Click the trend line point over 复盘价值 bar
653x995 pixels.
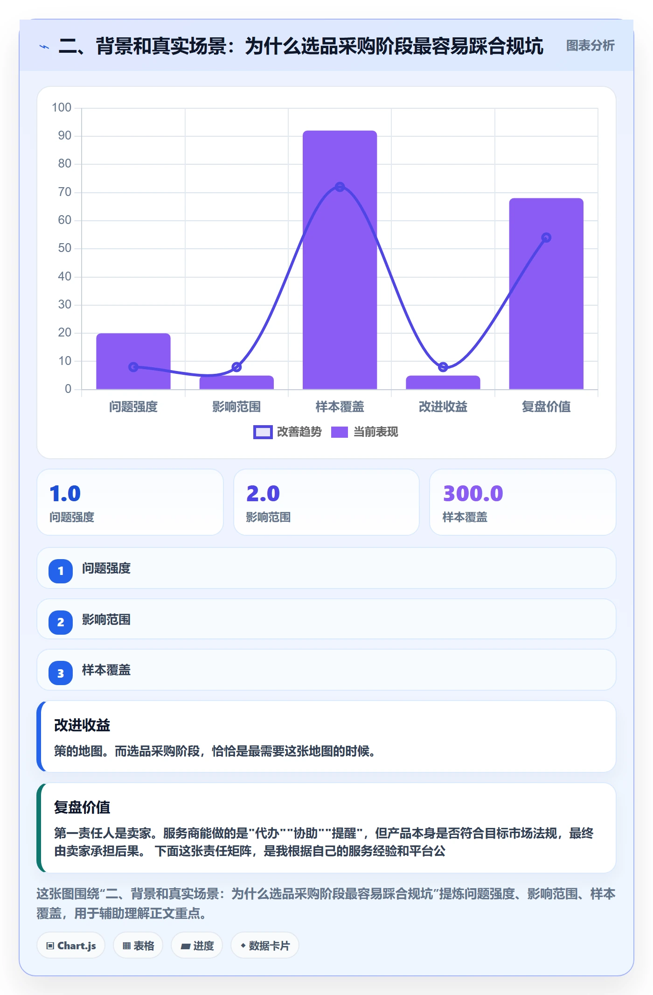pyautogui.click(x=546, y=238)
